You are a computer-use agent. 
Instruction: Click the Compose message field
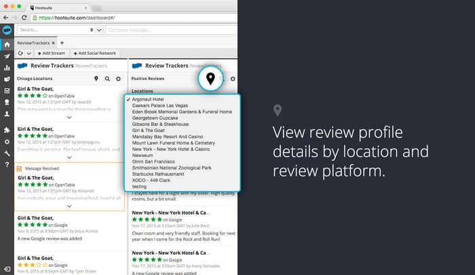click(x=171, y=30)
